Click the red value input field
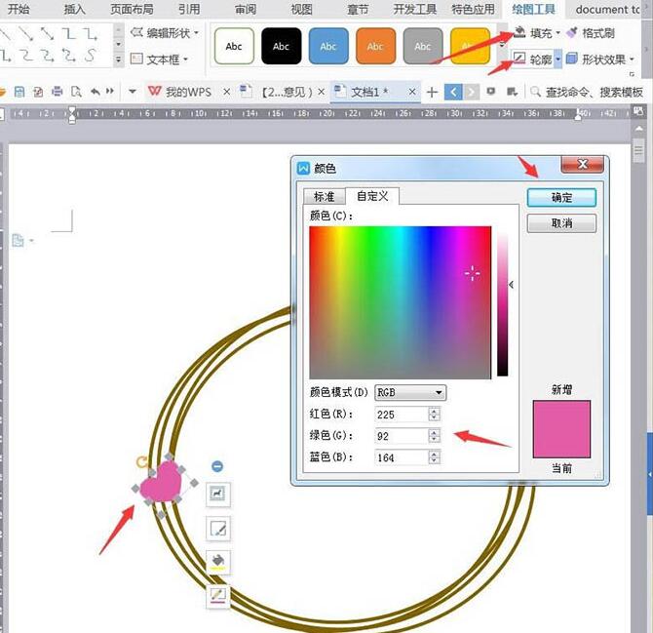Viewport: 653px width, 633px height. (x=402, y=415)
